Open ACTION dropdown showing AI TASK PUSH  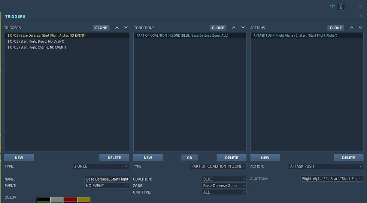click(x=326, y=166)
